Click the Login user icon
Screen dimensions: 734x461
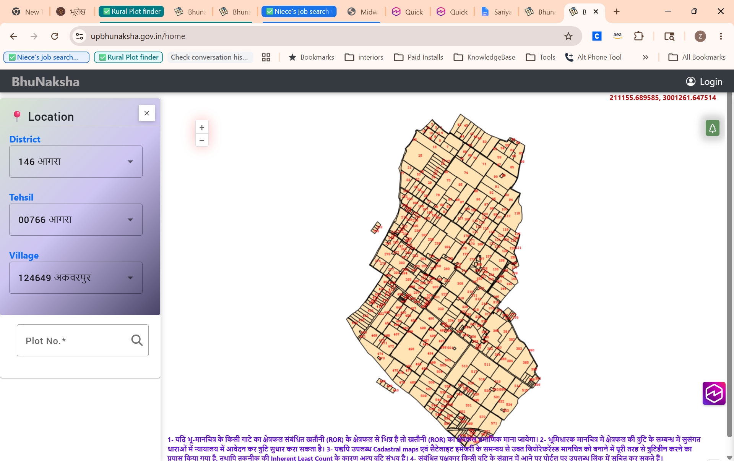pos(690,81)
